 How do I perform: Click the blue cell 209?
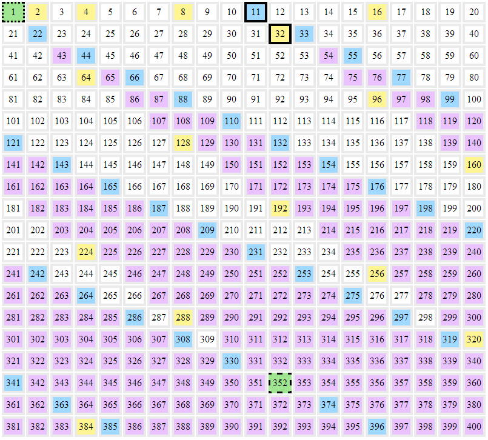207,230
